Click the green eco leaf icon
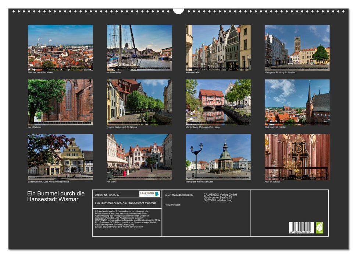The image size is (357, 258). click(319, 226)
